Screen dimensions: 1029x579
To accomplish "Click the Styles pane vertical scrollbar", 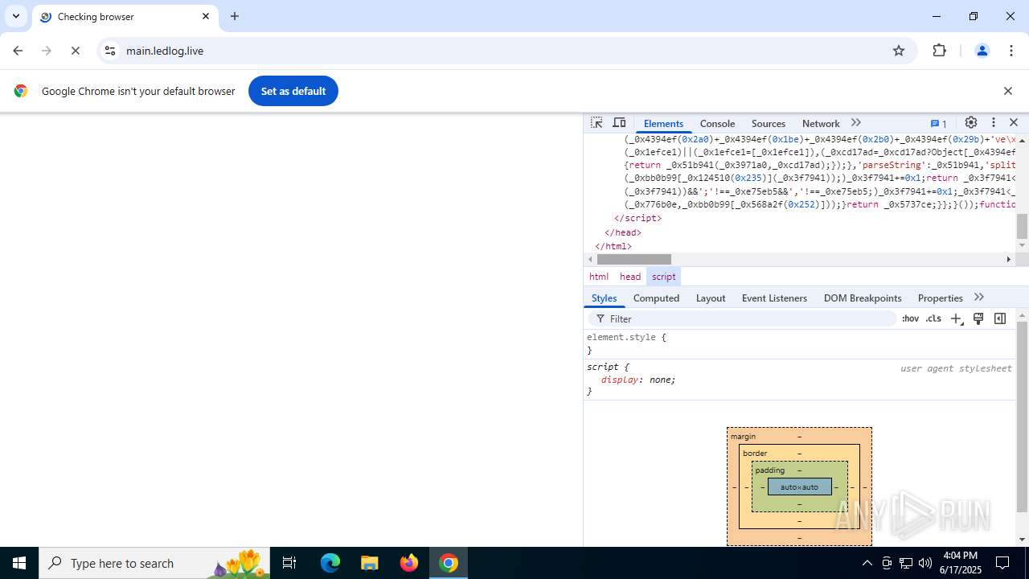I will tap(1022, 416).
